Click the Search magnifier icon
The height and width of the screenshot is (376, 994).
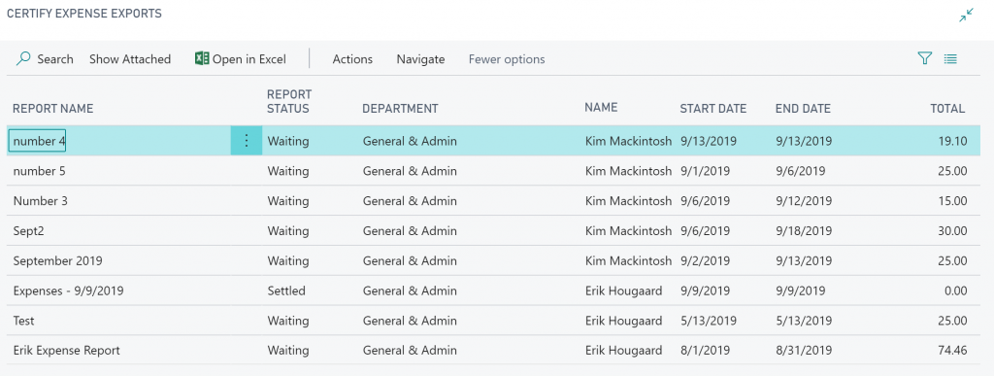click(x=23, y=59)
